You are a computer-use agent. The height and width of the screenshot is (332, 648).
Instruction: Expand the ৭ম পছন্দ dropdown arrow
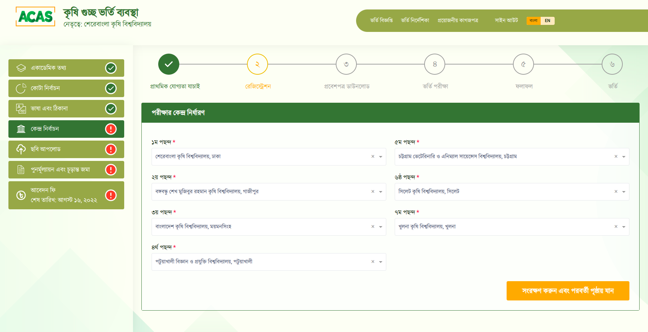624,227
